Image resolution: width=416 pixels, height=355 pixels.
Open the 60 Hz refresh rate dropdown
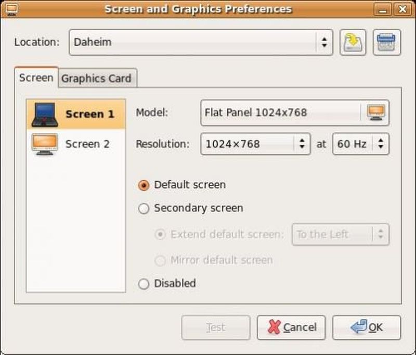360,144
